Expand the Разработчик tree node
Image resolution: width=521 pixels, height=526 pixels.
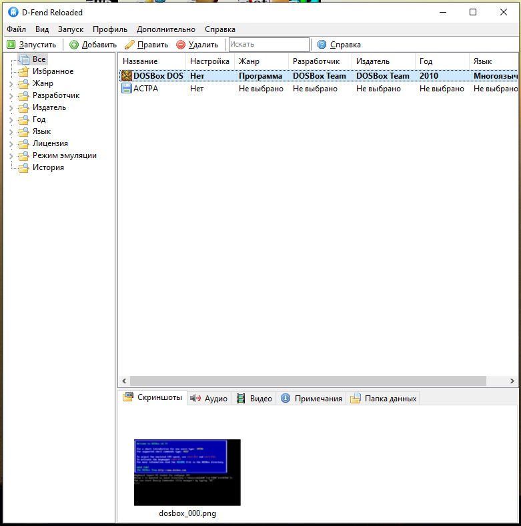coord(11,96)
